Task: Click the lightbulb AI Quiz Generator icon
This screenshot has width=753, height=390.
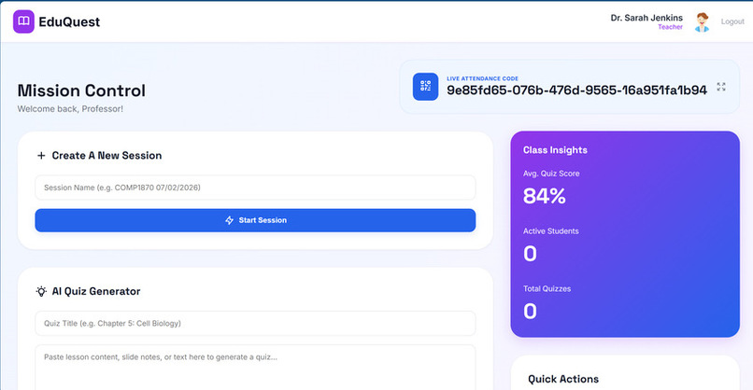Action: click(41, 291)
